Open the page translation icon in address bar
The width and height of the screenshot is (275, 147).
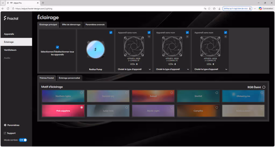point(205,8)
